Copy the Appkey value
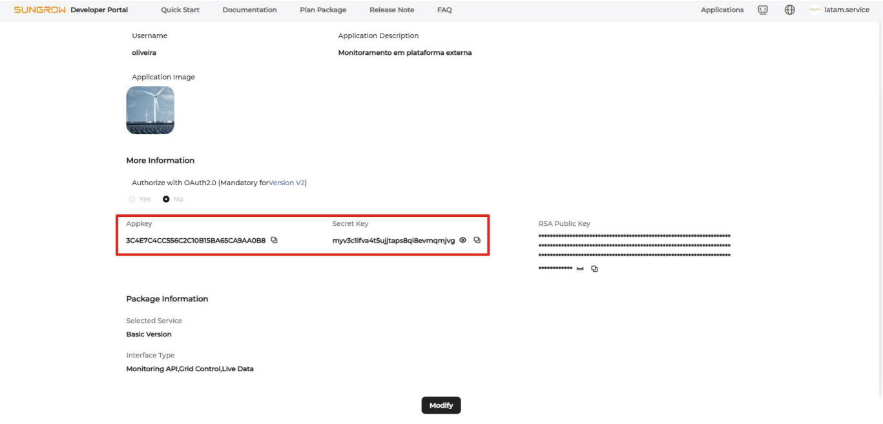 [274, 240]
